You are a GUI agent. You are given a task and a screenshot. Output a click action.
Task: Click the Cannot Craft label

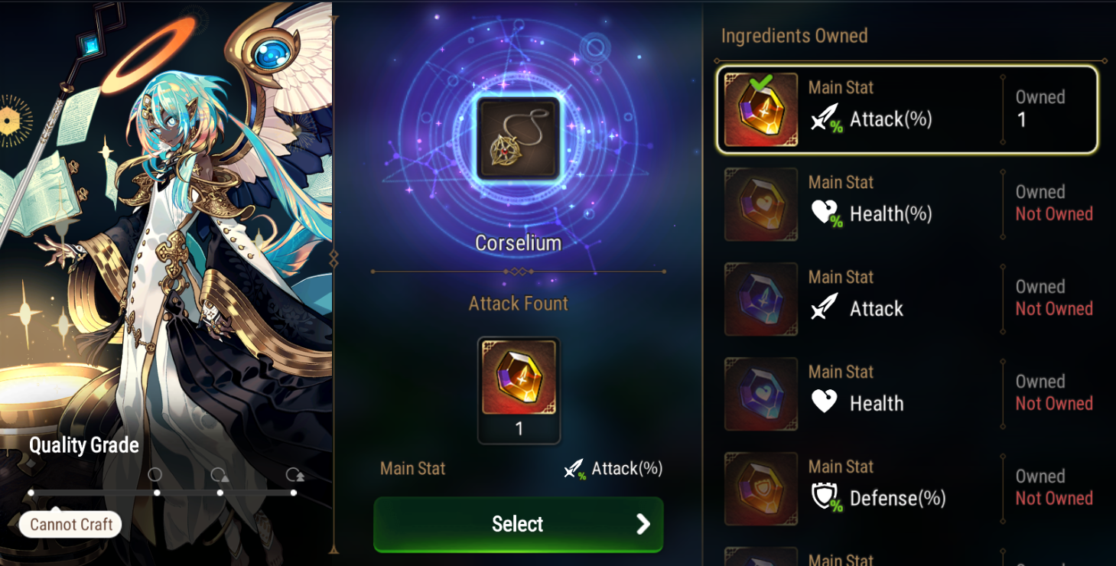pos(71,525)
